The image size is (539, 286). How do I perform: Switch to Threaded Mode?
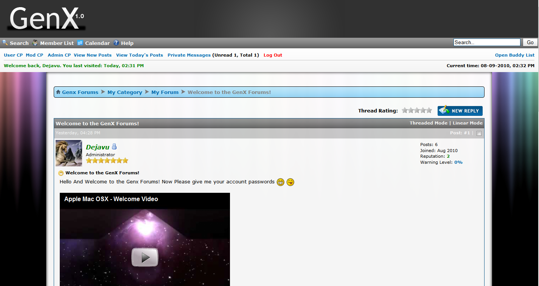[428, 123]
